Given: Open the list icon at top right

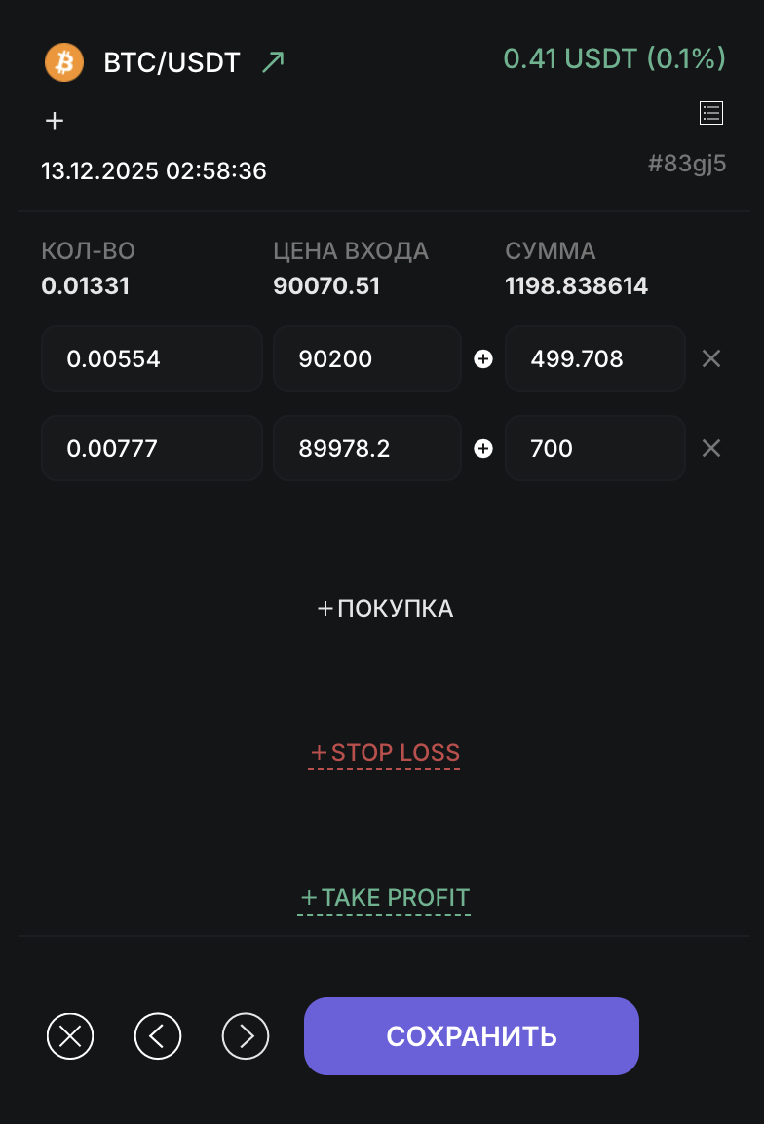Looking at the screenshot, I should (711, 113).
